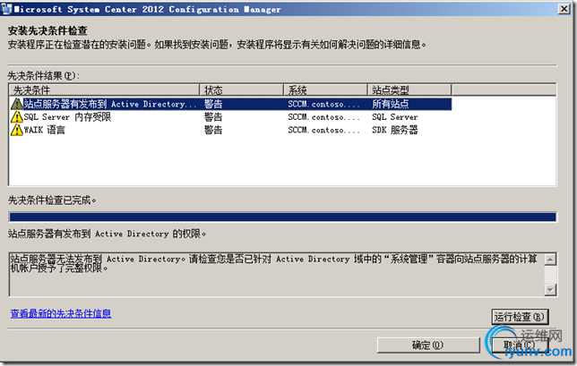Click the warning icon beside the Active Directory row
This screenshot has width=577, height=366.
click(16, 104)
